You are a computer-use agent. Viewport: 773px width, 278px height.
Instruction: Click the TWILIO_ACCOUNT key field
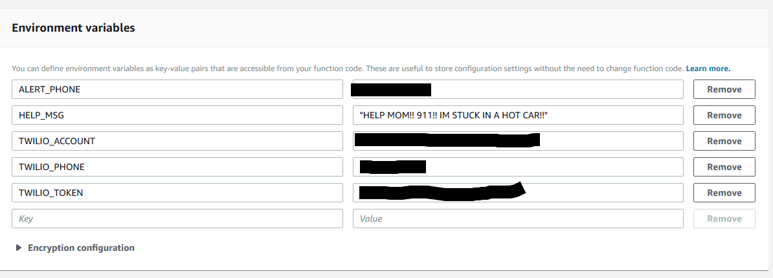pos(177,141)
